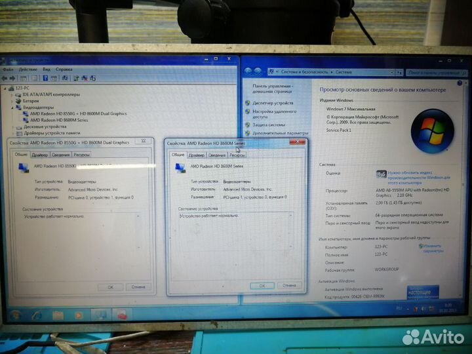Go forward with Device Manager's forward arrow
Screen dimensions: 472x354
click(x=12, y=78)
